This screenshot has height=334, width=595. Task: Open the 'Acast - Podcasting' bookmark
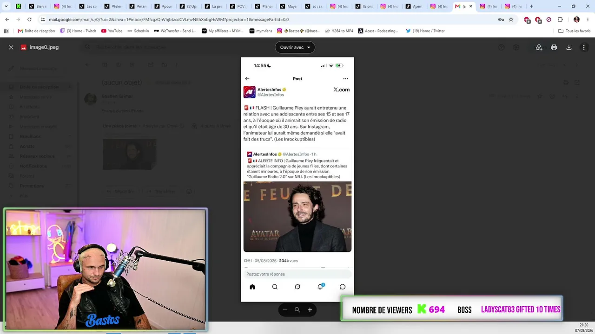pyautogui.click(x=378, y=31)
